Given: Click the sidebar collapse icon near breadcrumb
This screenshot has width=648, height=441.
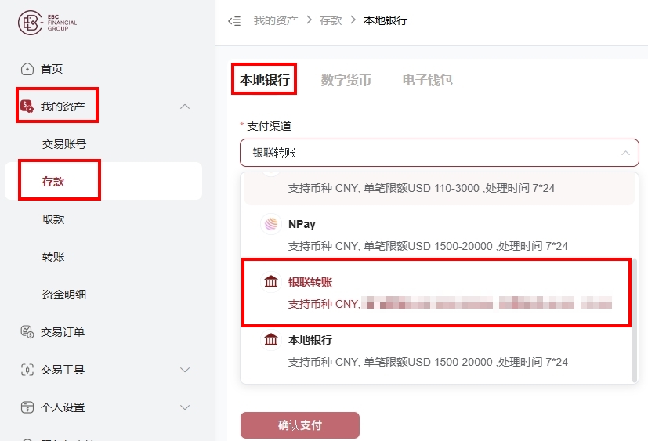Looking at the screenshot, I should (234, 20).
